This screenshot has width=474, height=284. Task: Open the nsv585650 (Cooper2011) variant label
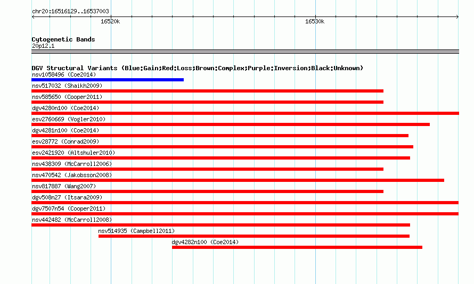coord(67,97)
